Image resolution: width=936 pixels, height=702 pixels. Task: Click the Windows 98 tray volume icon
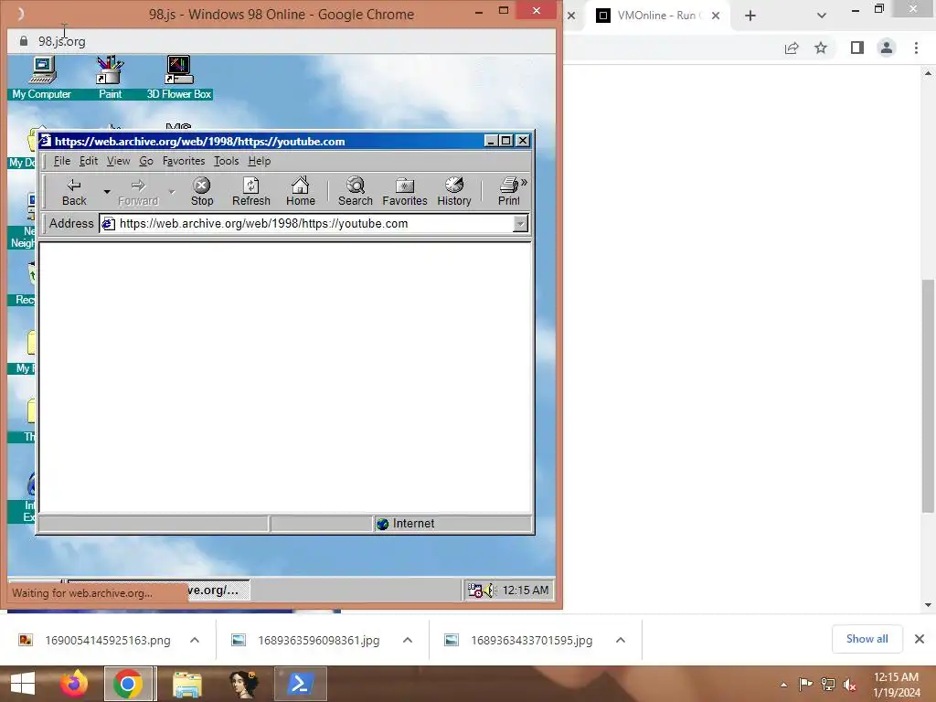click(x=490, y=590)
